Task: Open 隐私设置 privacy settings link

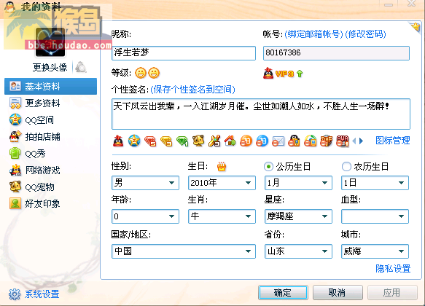Action: coord(393,269)
